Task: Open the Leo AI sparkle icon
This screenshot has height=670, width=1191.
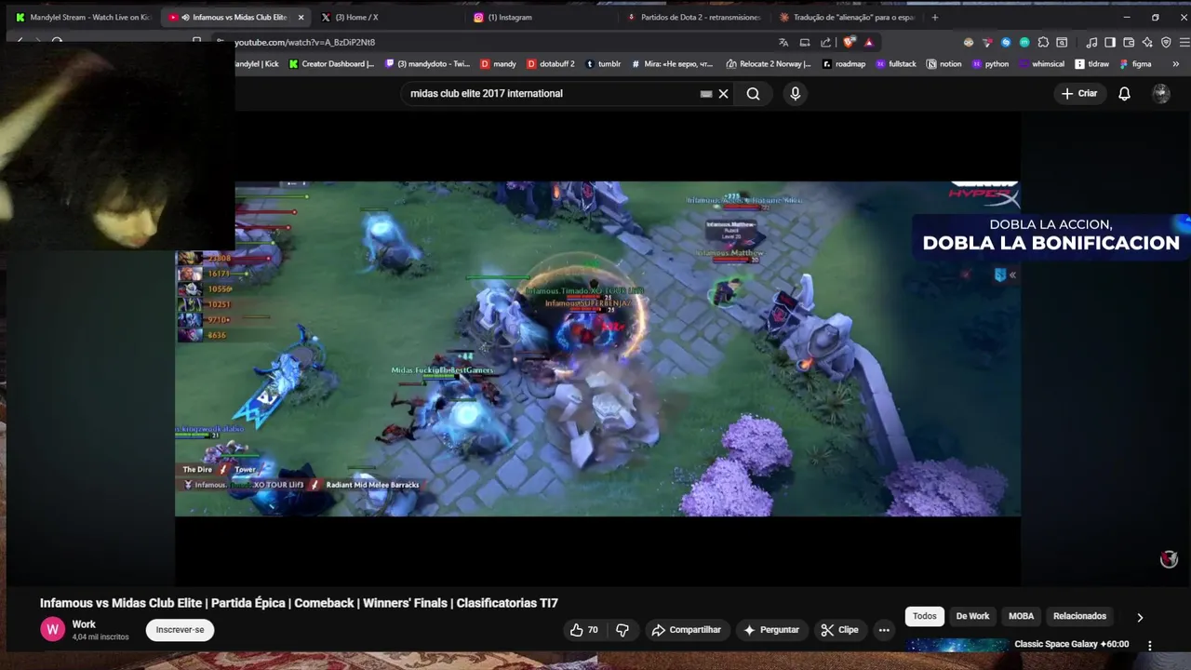Action: (x=1147, y=42)
